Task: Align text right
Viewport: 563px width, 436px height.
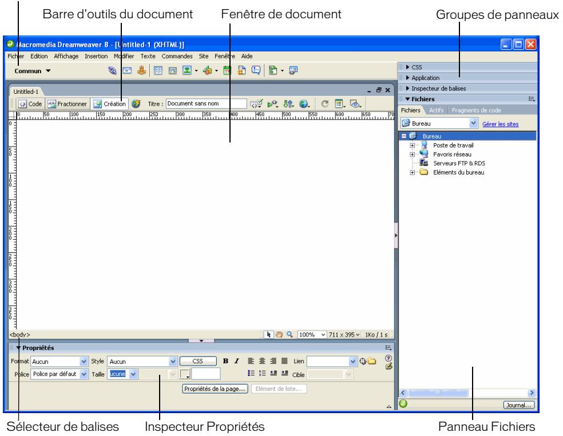Action: [x=273, y=361]
